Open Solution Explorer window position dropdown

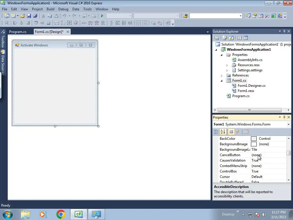[x=280, y=31]
